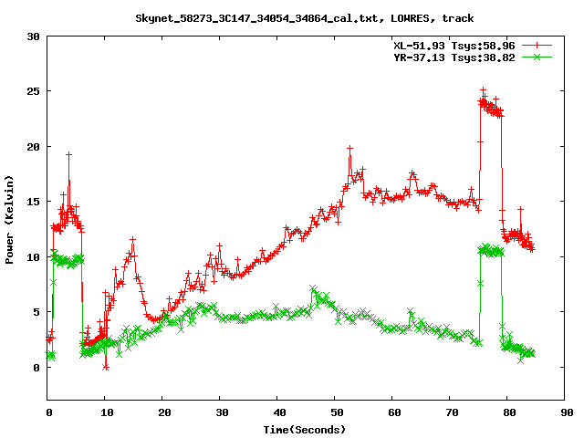Click y-axis tick label 20
The height and width of the screenshot is (438, 584).
(x=33, y=147)
